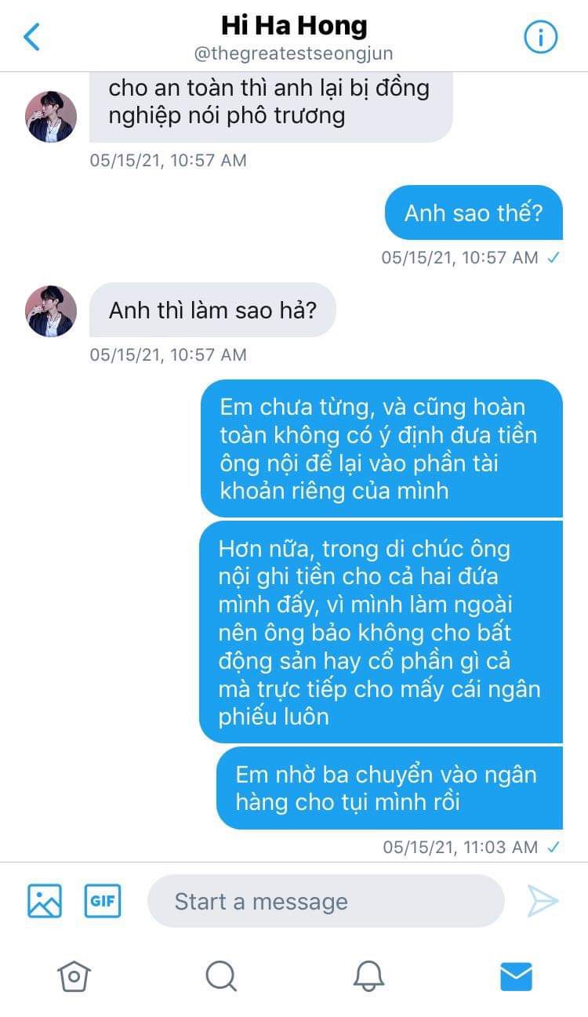This screenshot has width=588, height=1017.
Task: Open avatar beside 'Anh thì làm sao hả?'
Action: (x=52, y=311)
